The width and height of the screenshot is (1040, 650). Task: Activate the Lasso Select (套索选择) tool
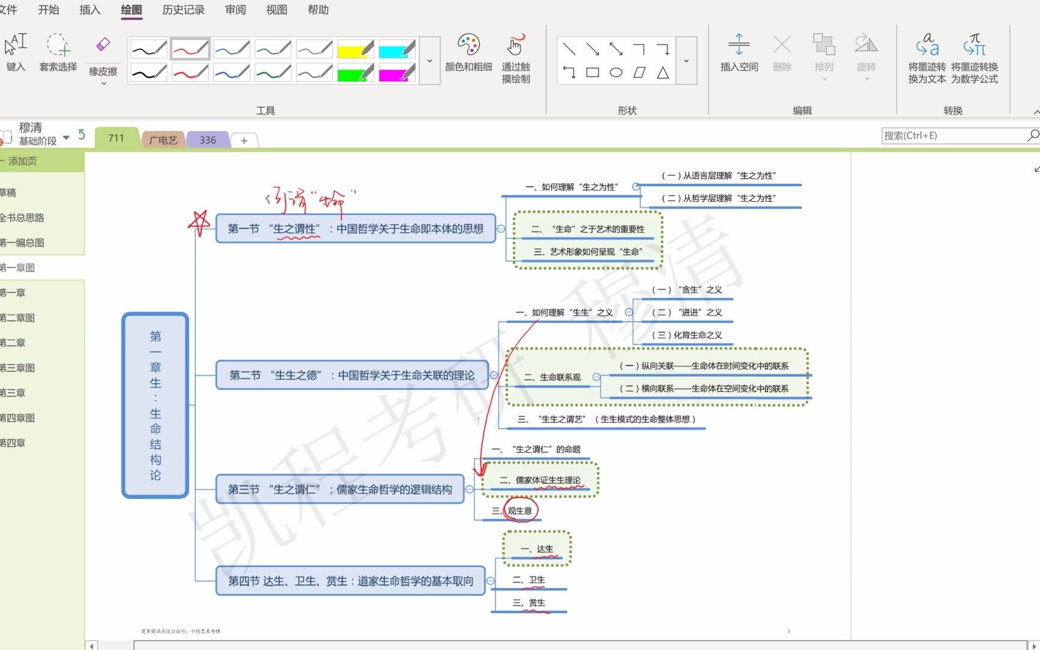(58, 52)
